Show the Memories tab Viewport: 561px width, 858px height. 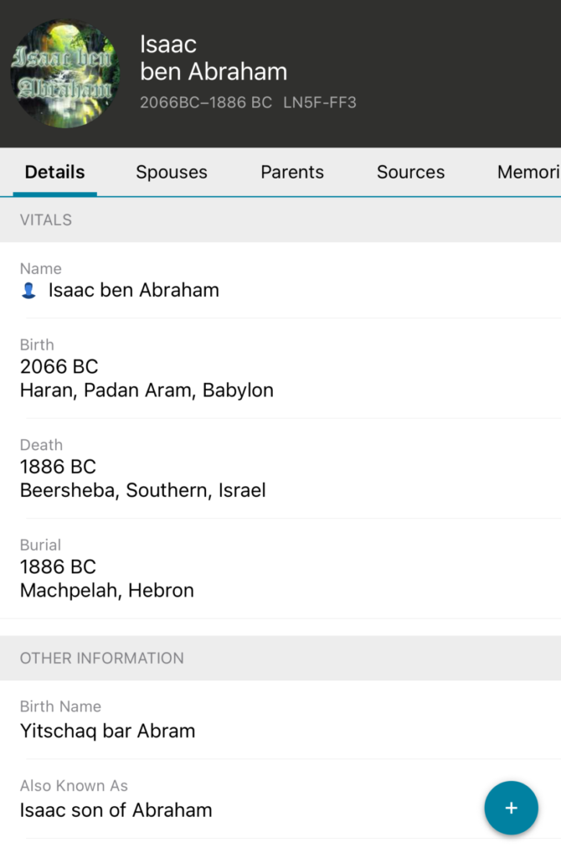pyautogui.click(x=528, y=173)
